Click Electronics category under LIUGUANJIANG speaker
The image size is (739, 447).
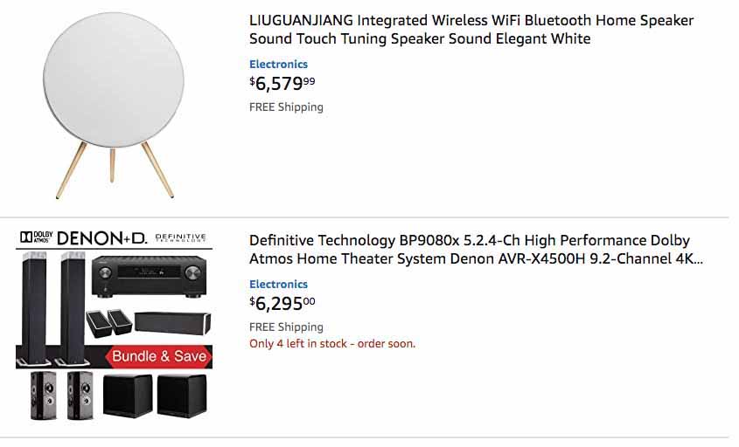click(x=278, y=64)
